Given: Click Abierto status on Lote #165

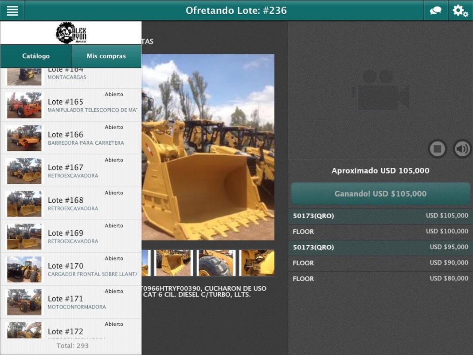Looking at the screenshot, I should (x=114, y=95).
